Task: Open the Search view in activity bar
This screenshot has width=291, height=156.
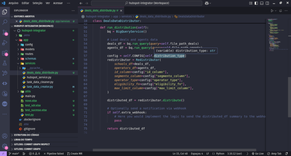Action: [4, 22]
